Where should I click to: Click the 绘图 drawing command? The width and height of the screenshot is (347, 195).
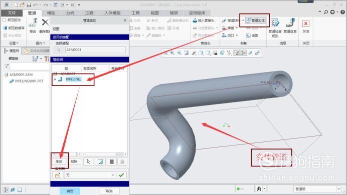pyautogui.click(x=252, y=35)
